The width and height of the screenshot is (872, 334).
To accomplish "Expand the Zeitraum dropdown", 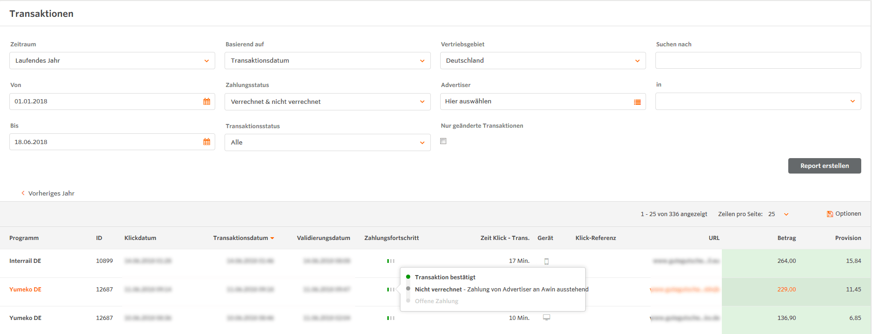I will click(112, 61).
